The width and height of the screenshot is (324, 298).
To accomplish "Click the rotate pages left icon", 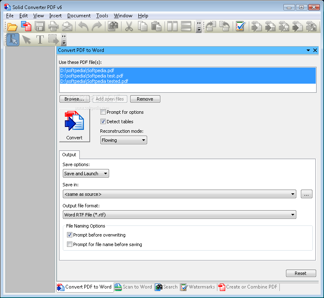I will 224,26.
